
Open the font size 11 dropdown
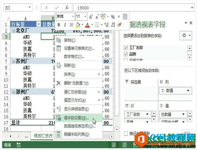point(85,16)
